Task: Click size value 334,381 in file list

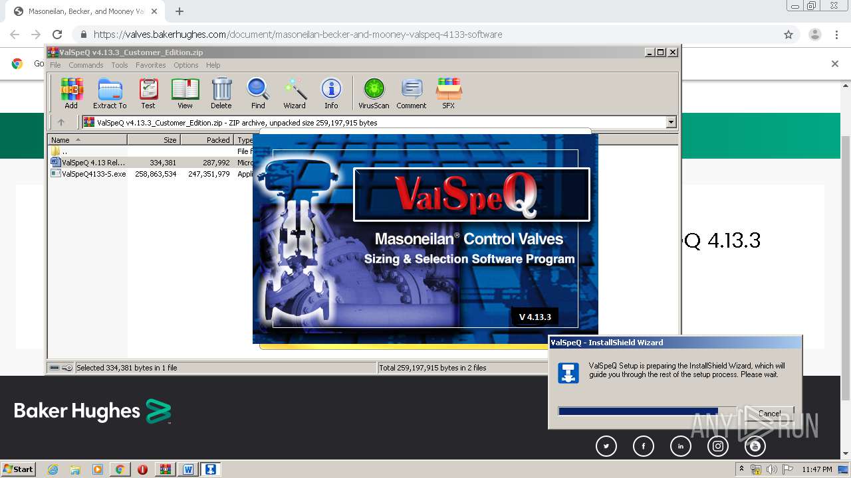Action: [x=163, y=163]
